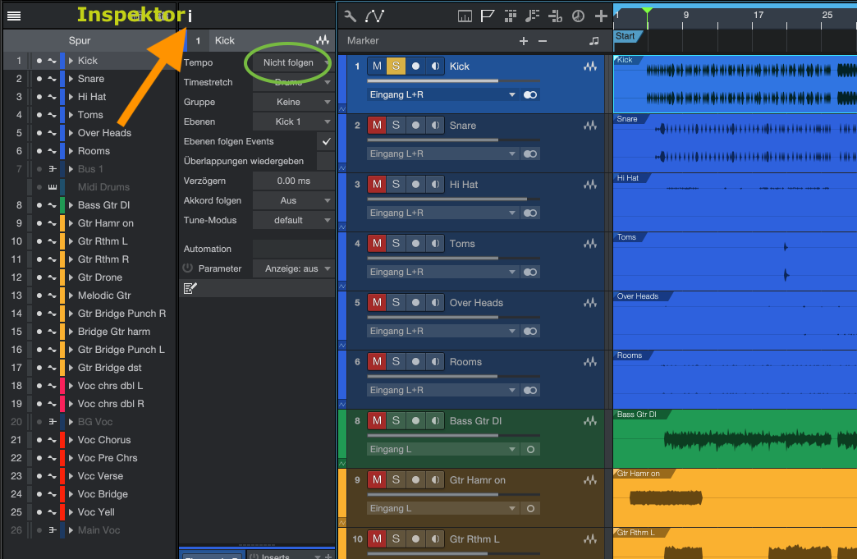The image size is (857, 559).
Task: Open the track list hamburger icon
Action: [x=14, y=16]
